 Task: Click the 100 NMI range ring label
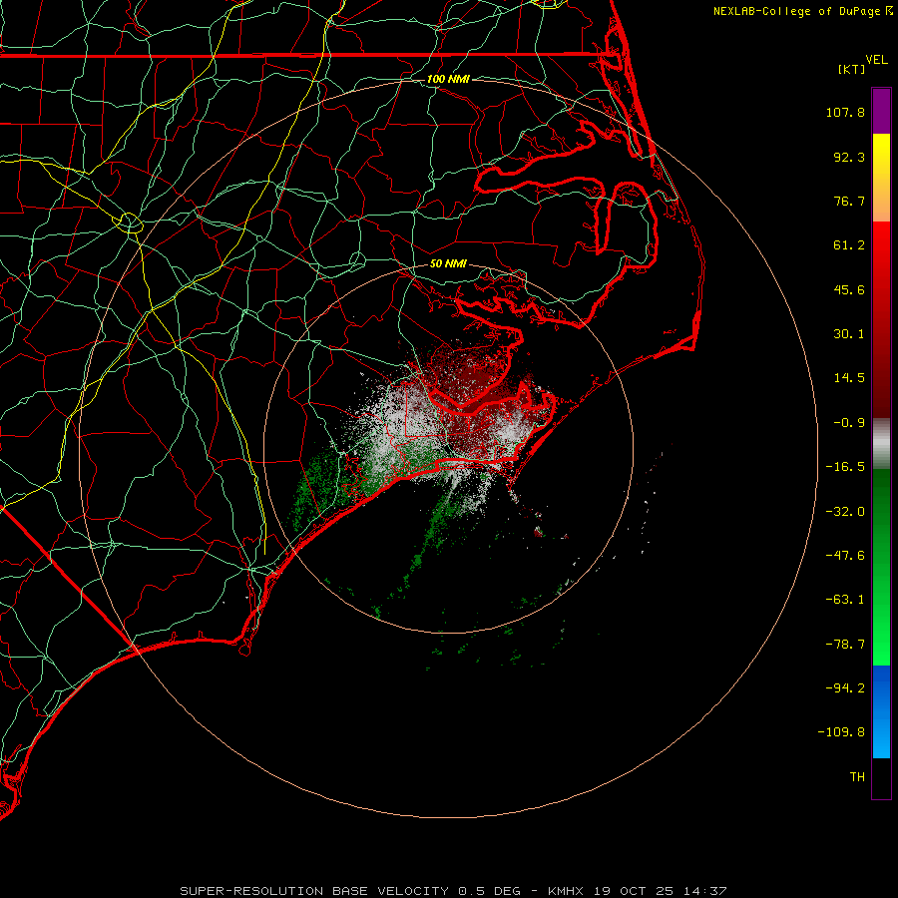pyautogui.click(x=448, y=79)
